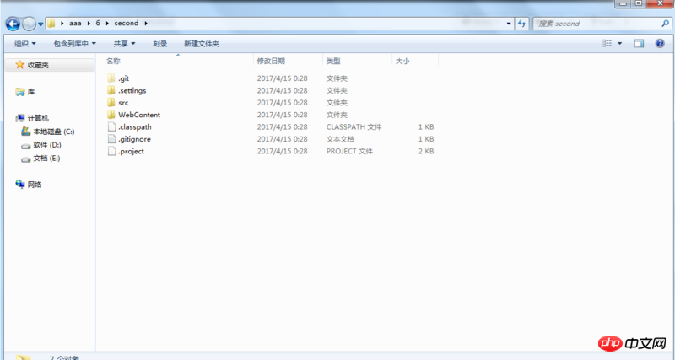The image size is (675, 360).
Task: Click the network globe icon beside 网络
Action: point(19,184)
